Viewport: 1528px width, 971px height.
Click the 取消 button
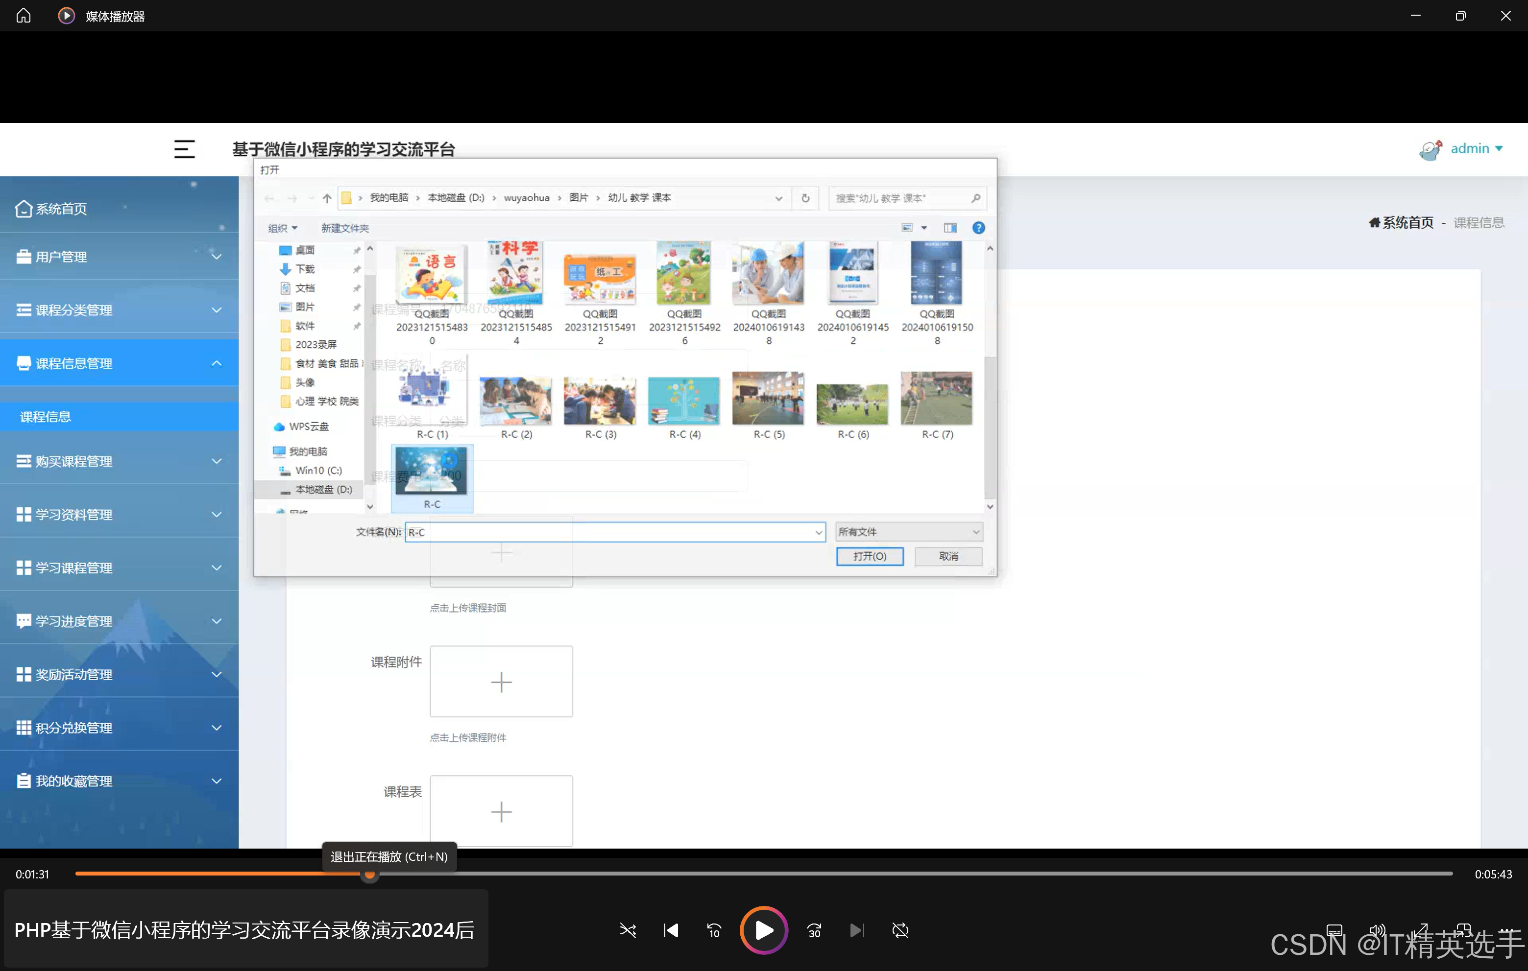point(948,556)
